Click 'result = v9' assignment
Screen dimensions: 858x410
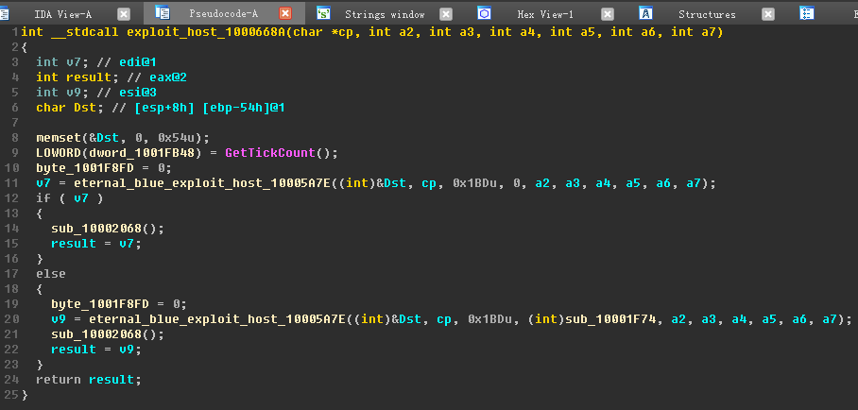click(x=96, y=350)
